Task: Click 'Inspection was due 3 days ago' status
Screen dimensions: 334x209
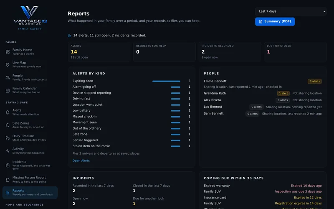Action: coord(298,191)
